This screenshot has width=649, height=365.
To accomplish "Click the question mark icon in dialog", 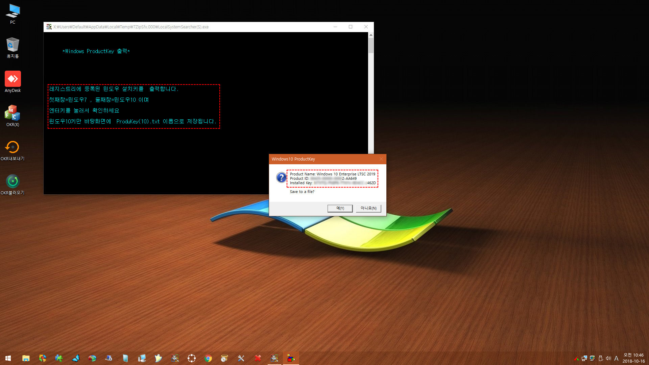I will [x=281, y=177].
